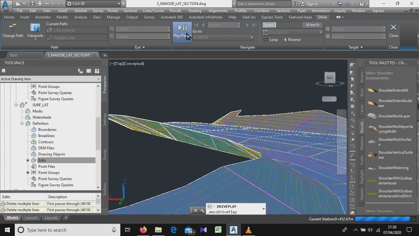
Task: Click the Undo arrow icon
Action: click(47, 4)
